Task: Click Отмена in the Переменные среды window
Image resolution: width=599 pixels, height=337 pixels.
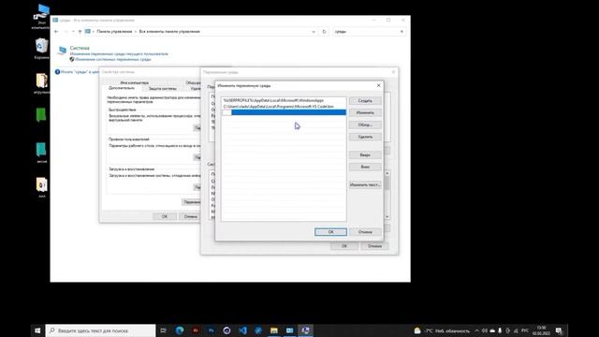Action: pos(374,246)
